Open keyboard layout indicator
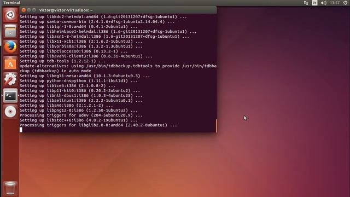350x197 pixels. [x=314, y=3]
